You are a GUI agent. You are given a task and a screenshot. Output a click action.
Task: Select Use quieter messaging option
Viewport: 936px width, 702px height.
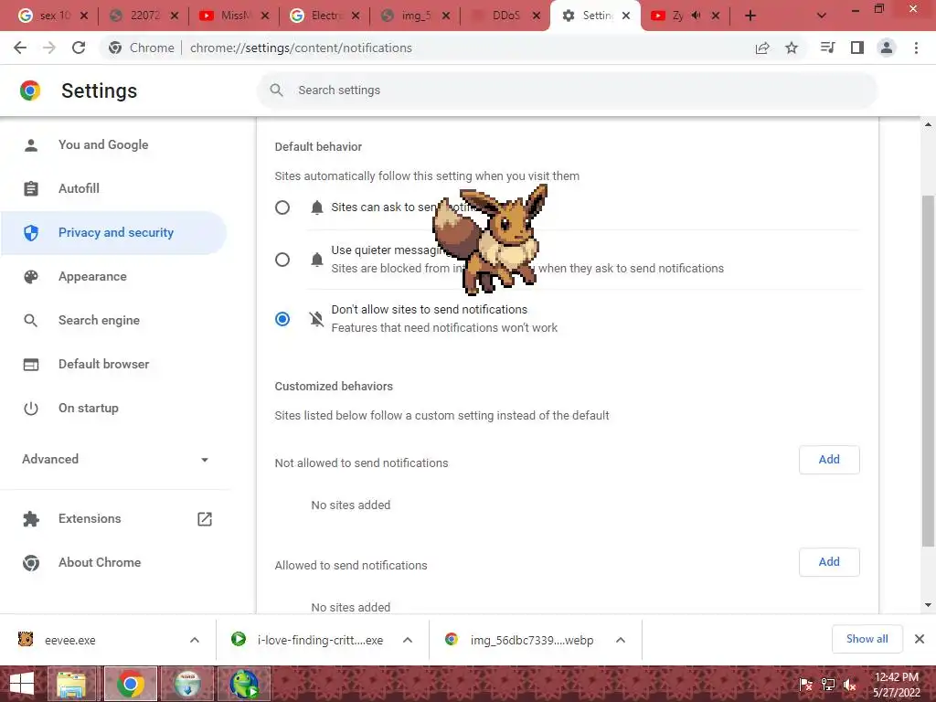coord(282,260)
